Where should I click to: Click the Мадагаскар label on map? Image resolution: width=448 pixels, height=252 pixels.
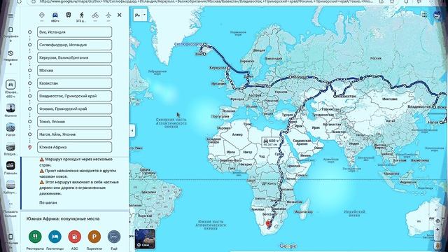pos(303,211)
